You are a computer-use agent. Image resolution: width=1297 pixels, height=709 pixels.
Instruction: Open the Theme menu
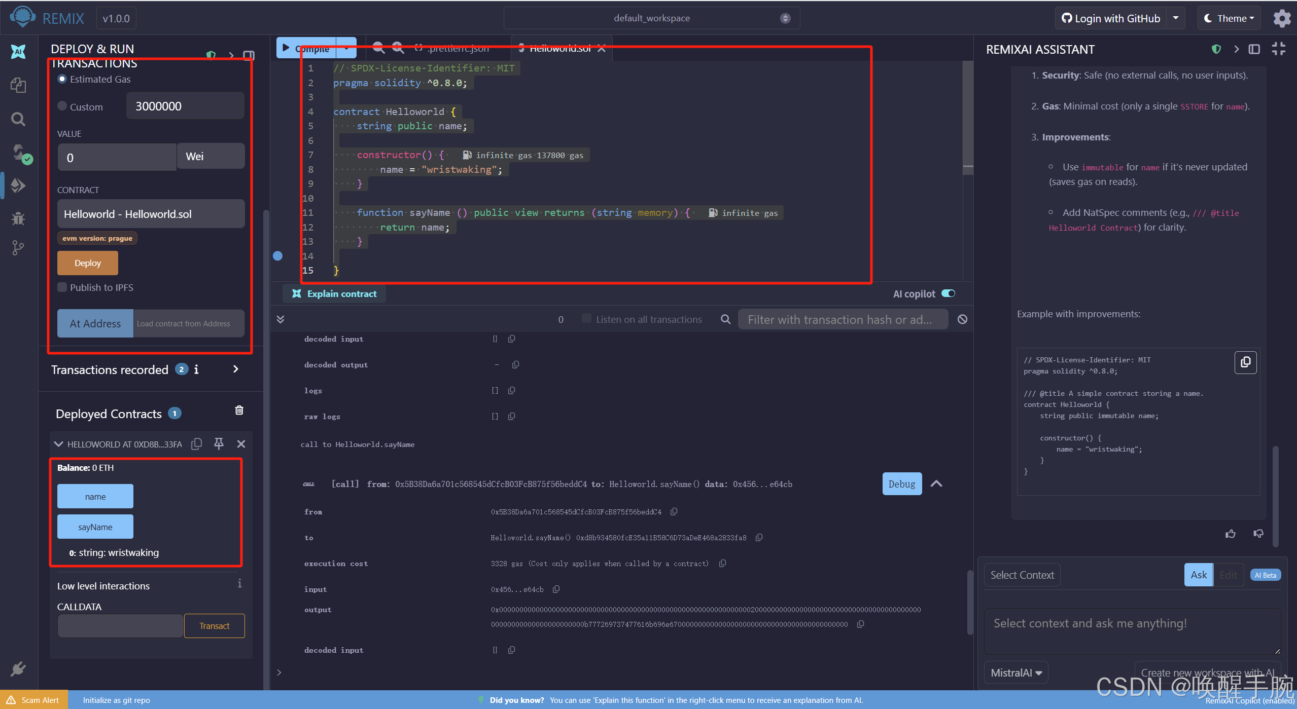pos(1230,19)
